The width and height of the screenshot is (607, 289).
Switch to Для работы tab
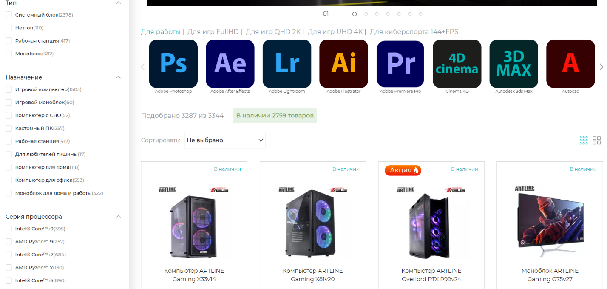coord(161,32)
